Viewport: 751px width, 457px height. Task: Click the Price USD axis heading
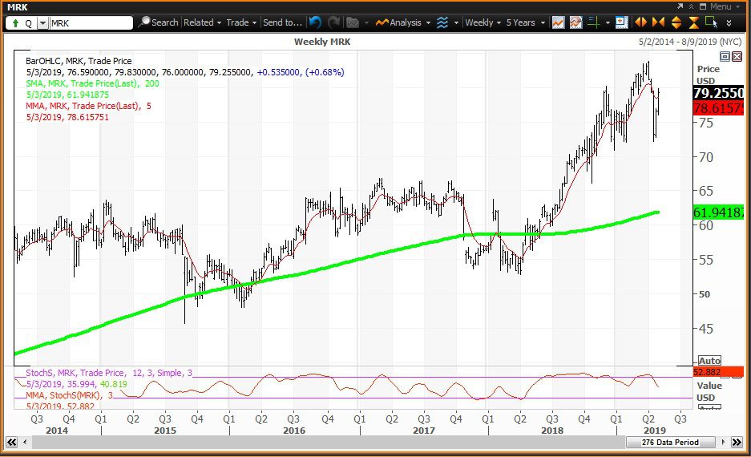tap(708, 75)
